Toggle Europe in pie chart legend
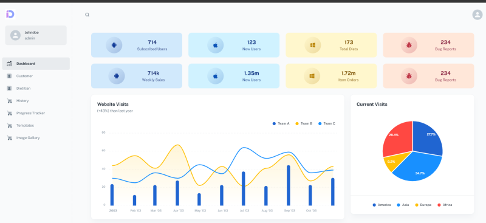The width and height of the screenshot is (486, 223). 423,205
